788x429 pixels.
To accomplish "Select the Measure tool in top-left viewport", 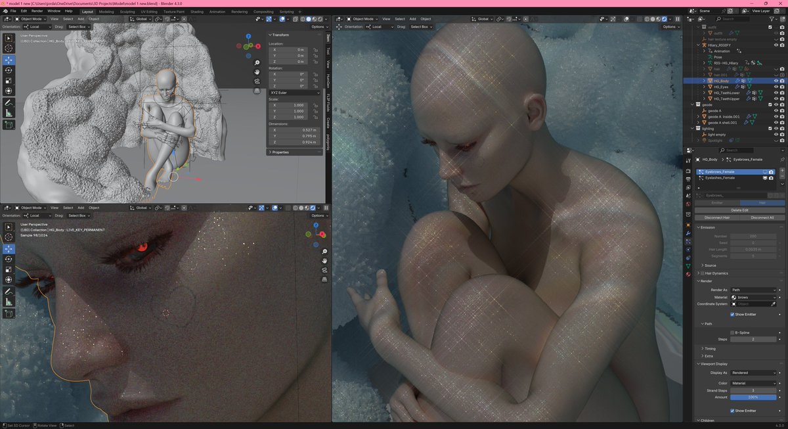I will coord(9,112).
